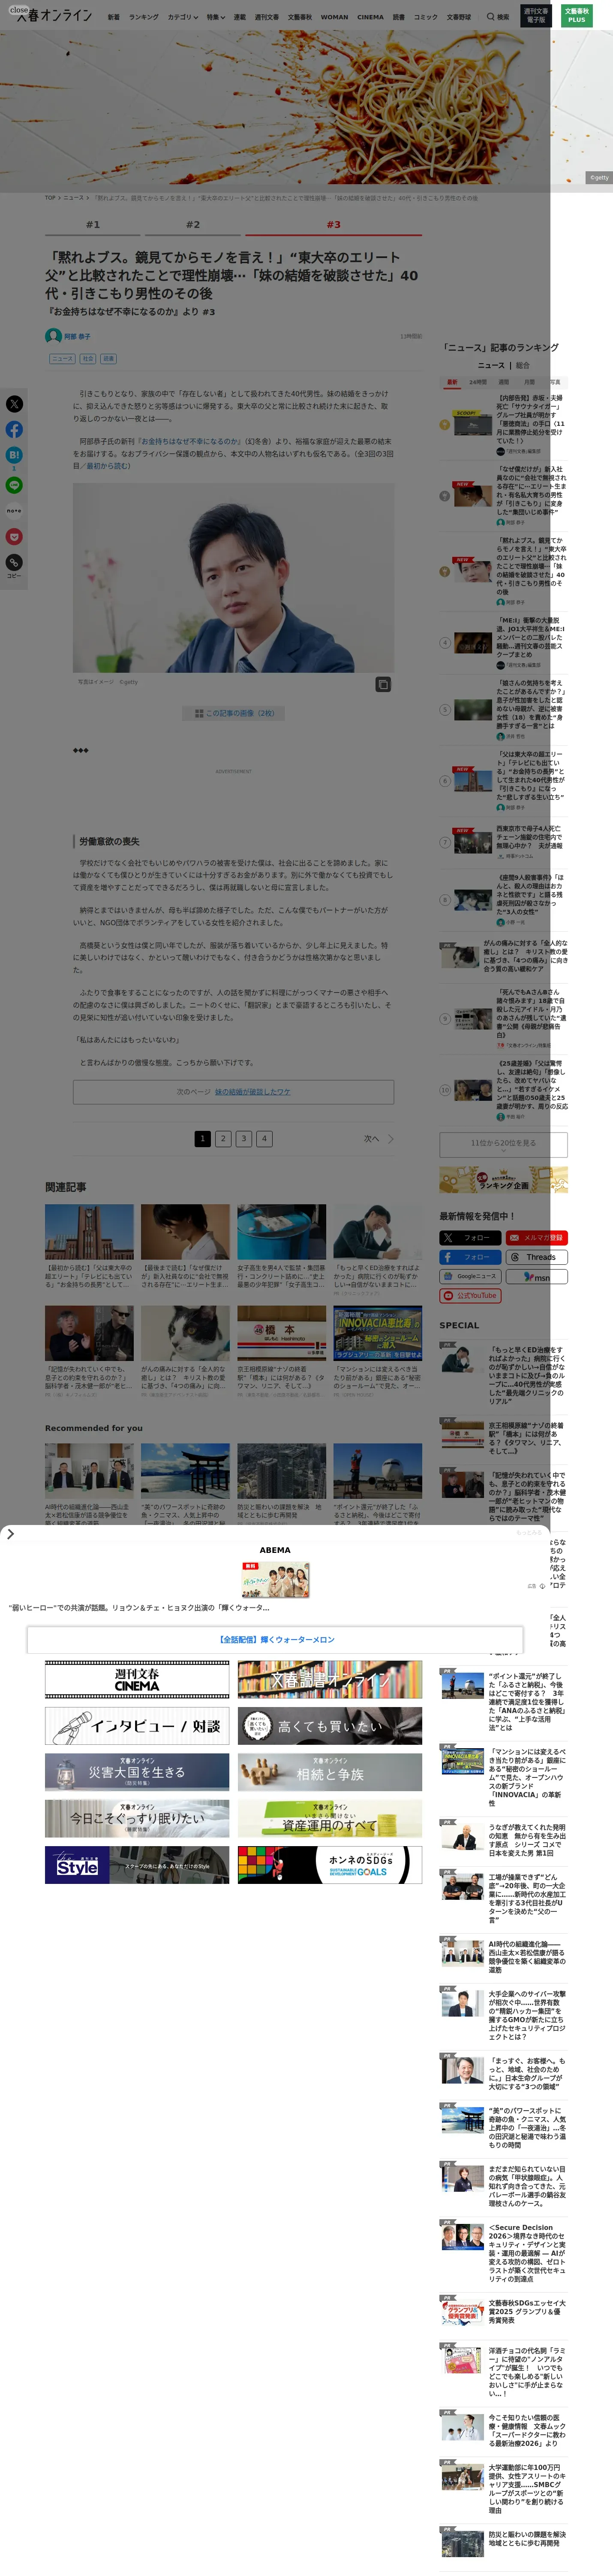Open the 文藝春秋 PLUS button

click(x=577, y=16)
